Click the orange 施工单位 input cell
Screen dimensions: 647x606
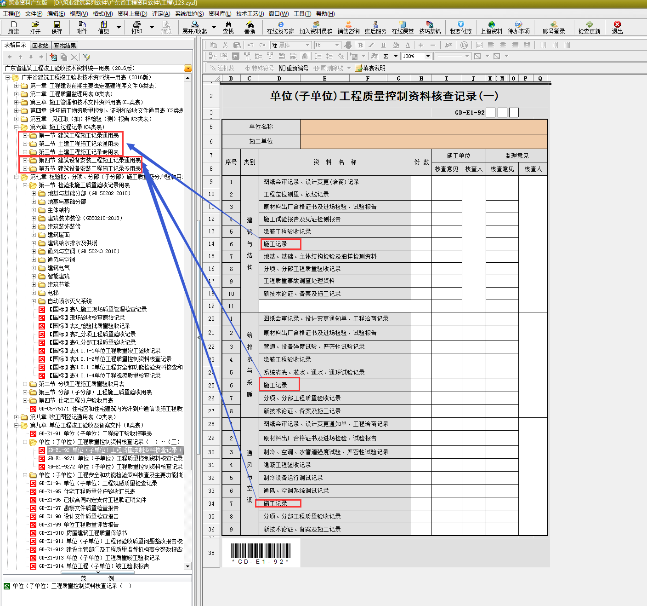(424, 141)
